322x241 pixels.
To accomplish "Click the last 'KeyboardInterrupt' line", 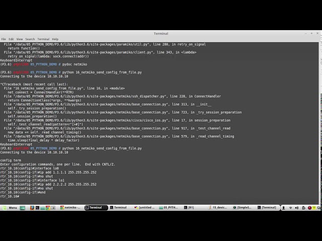I will pos(16,144).
